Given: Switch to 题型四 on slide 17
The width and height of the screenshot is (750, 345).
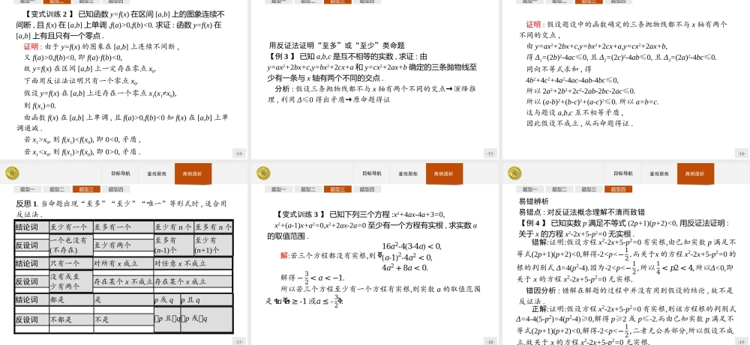Looking at the screenshot, I should (x=115, y=189).
